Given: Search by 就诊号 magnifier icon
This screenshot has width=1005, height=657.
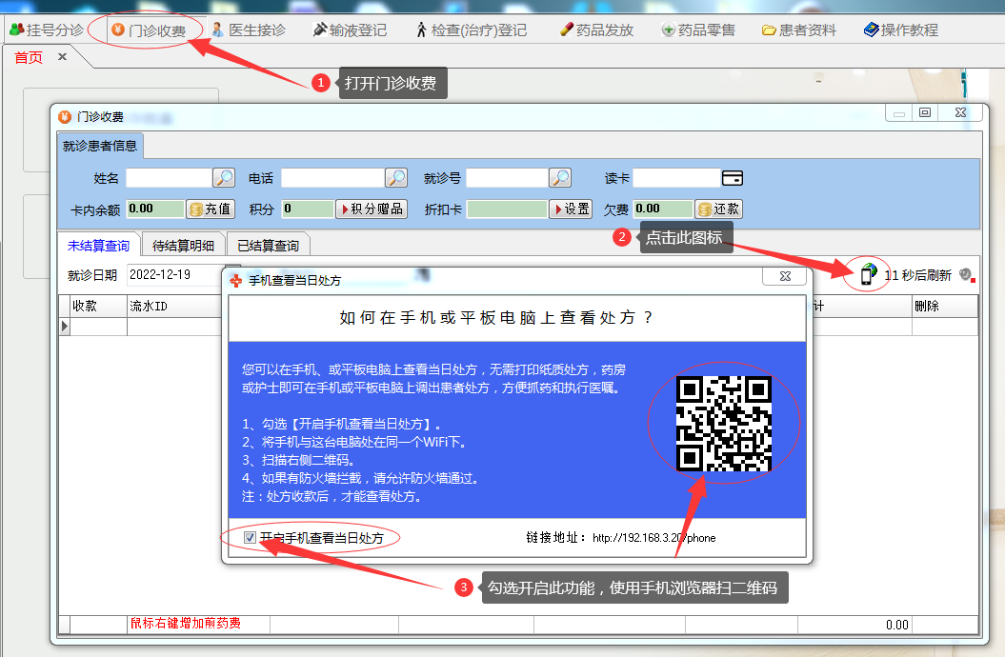Looking at the screenshot, I should click(560, 178).
